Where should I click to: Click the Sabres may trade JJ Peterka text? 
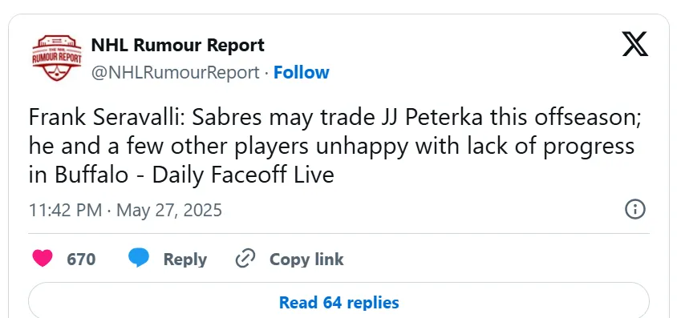pos(337,119)
